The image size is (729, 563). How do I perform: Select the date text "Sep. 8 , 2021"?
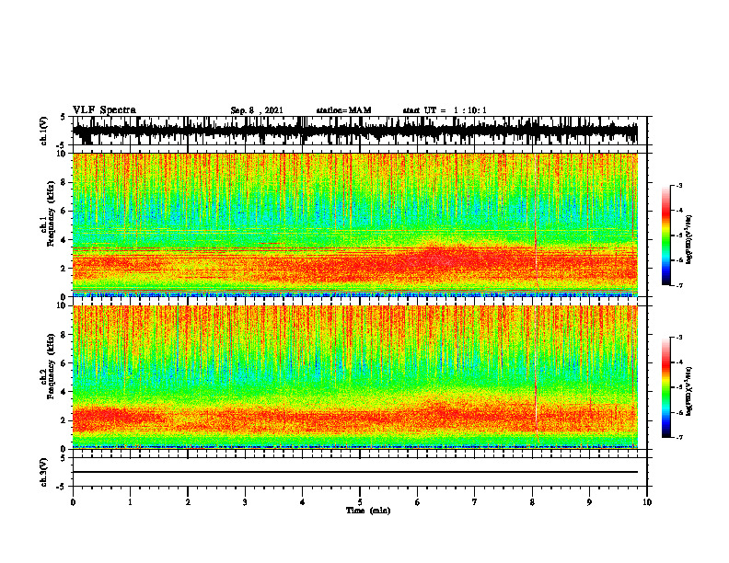257,110
